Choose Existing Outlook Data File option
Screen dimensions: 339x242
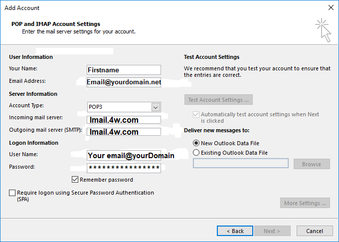point(196,153)
